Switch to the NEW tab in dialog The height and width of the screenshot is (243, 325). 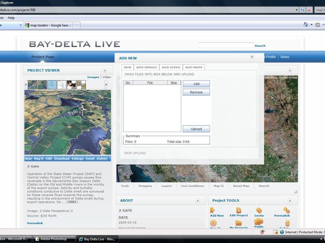127,67
